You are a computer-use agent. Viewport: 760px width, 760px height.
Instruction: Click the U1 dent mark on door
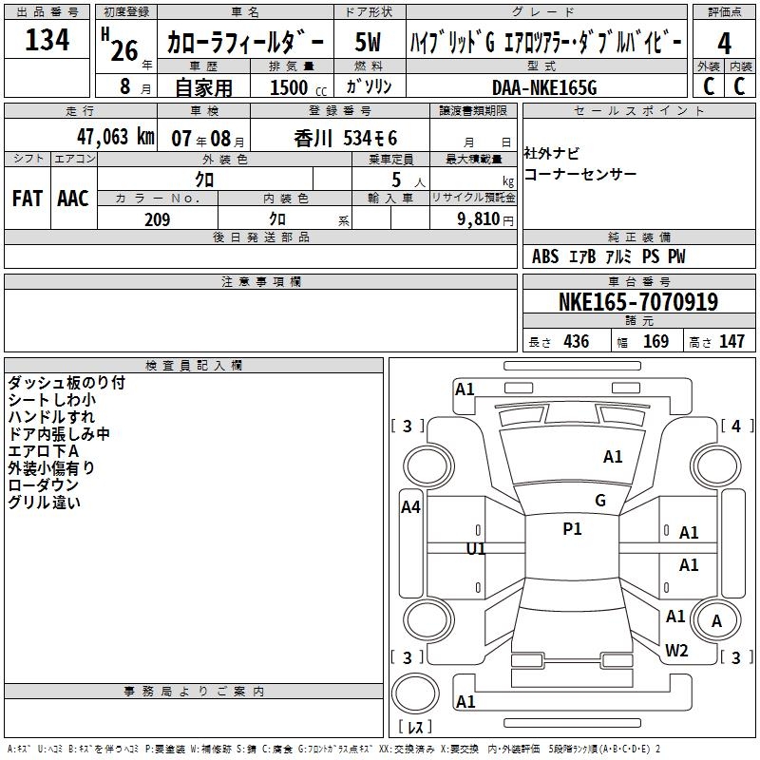[476, 549]
